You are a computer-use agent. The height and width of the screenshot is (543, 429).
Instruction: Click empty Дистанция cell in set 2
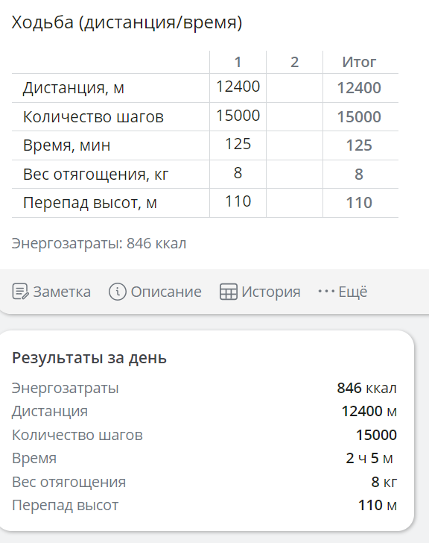point(294,88)
